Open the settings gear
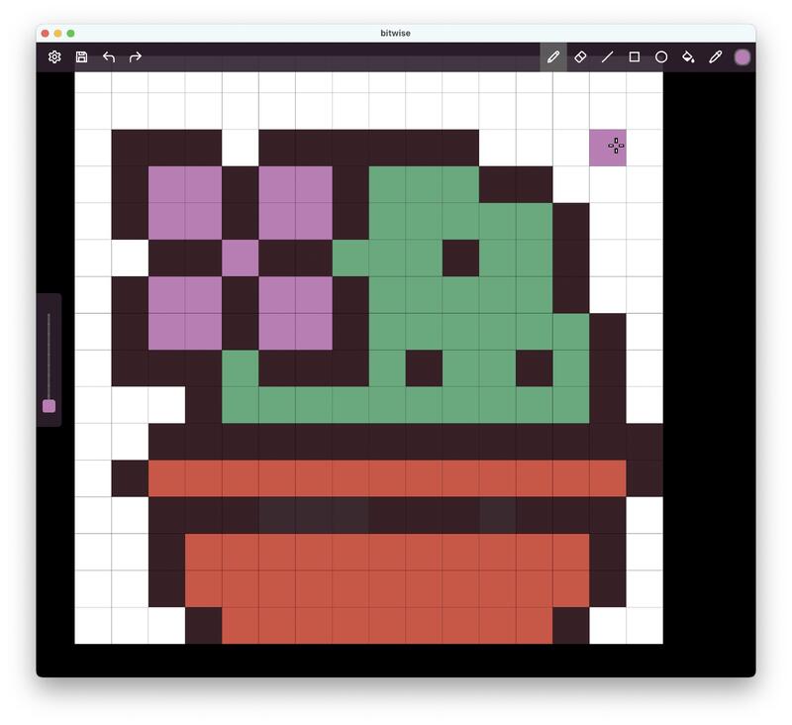 [x=54, y=57]
